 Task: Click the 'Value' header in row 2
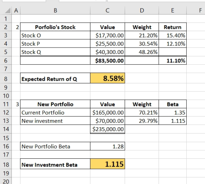tap(108, 27)
